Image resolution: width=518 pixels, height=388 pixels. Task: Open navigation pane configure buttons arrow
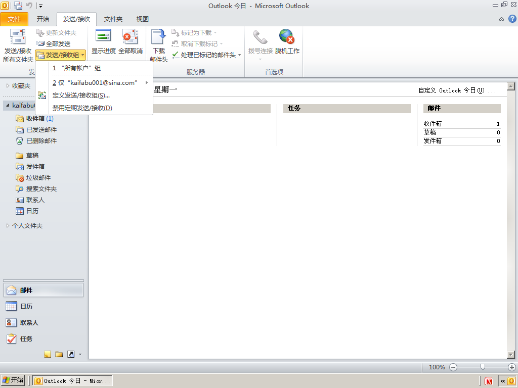click(80, 355)
